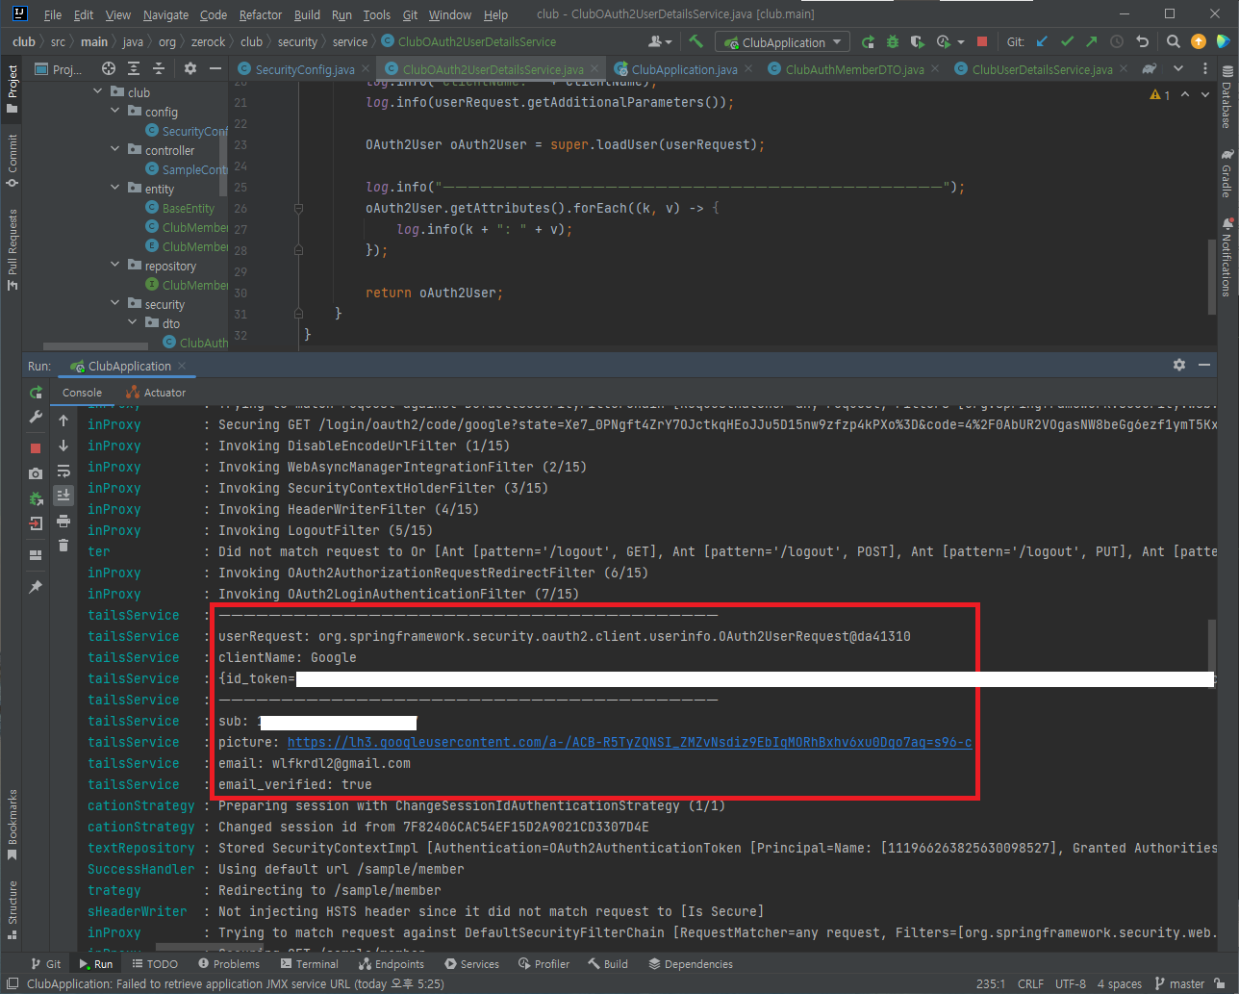The height and width of the screenshot is (994, 1239).
Task: Toggle Soft-Wrap in console
Action: pos(63,471)
